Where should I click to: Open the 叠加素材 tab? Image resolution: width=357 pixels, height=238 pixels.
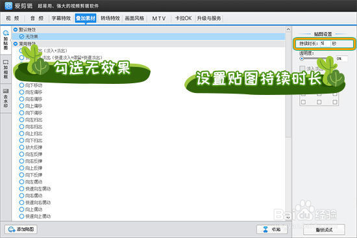click(86, 18)
